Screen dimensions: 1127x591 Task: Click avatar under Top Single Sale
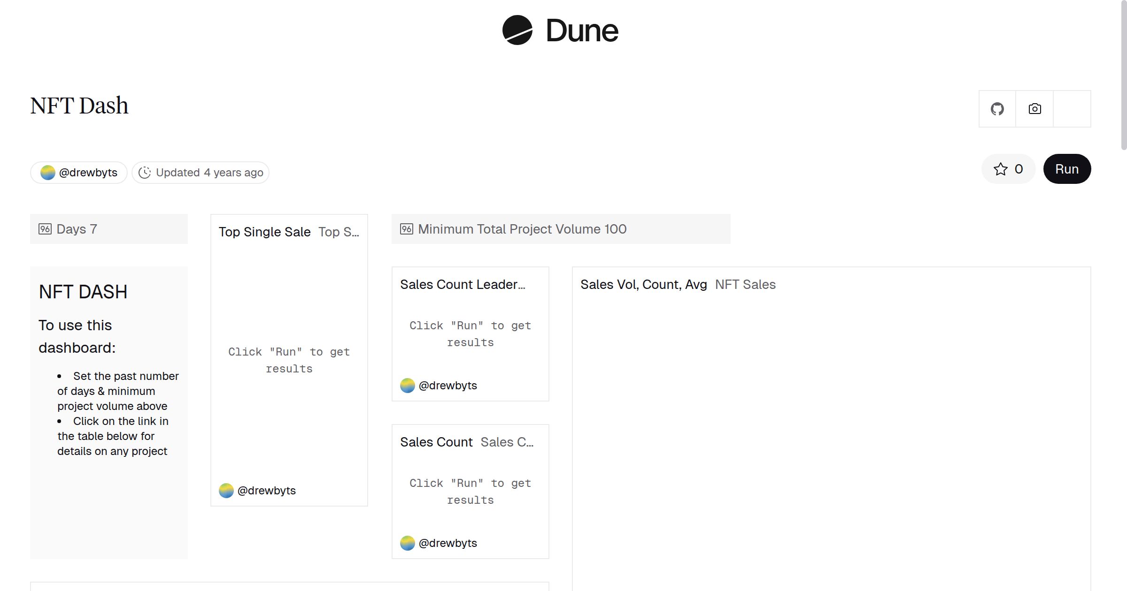click(226, 491)
